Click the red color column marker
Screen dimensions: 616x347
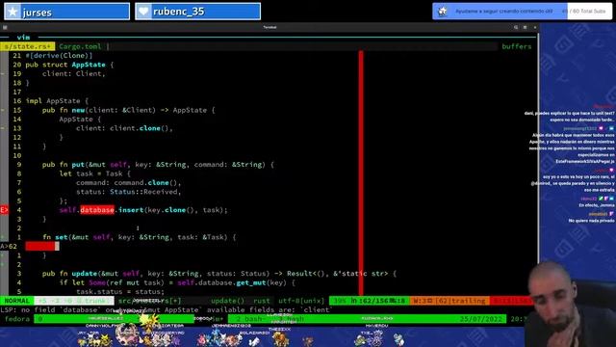pos(361,173)
